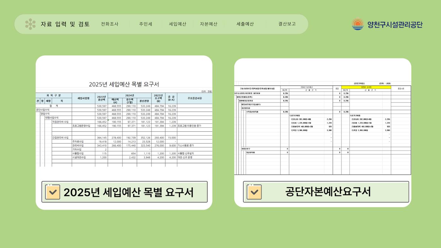The height and width of the screenshot is (248, 441).
Task: Go to the 세입예산 tab
Action: point(177,24)
